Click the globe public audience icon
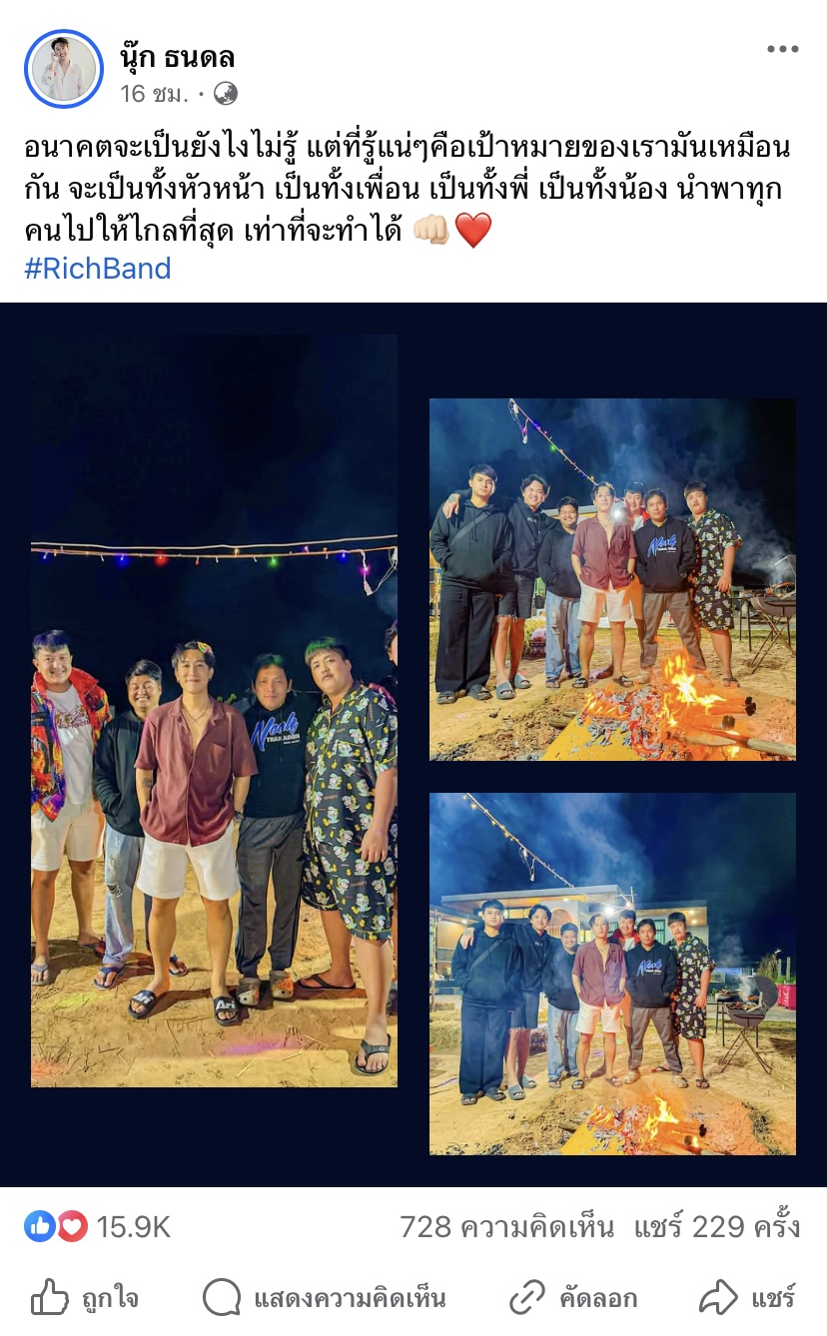 (x=226, y=94)
